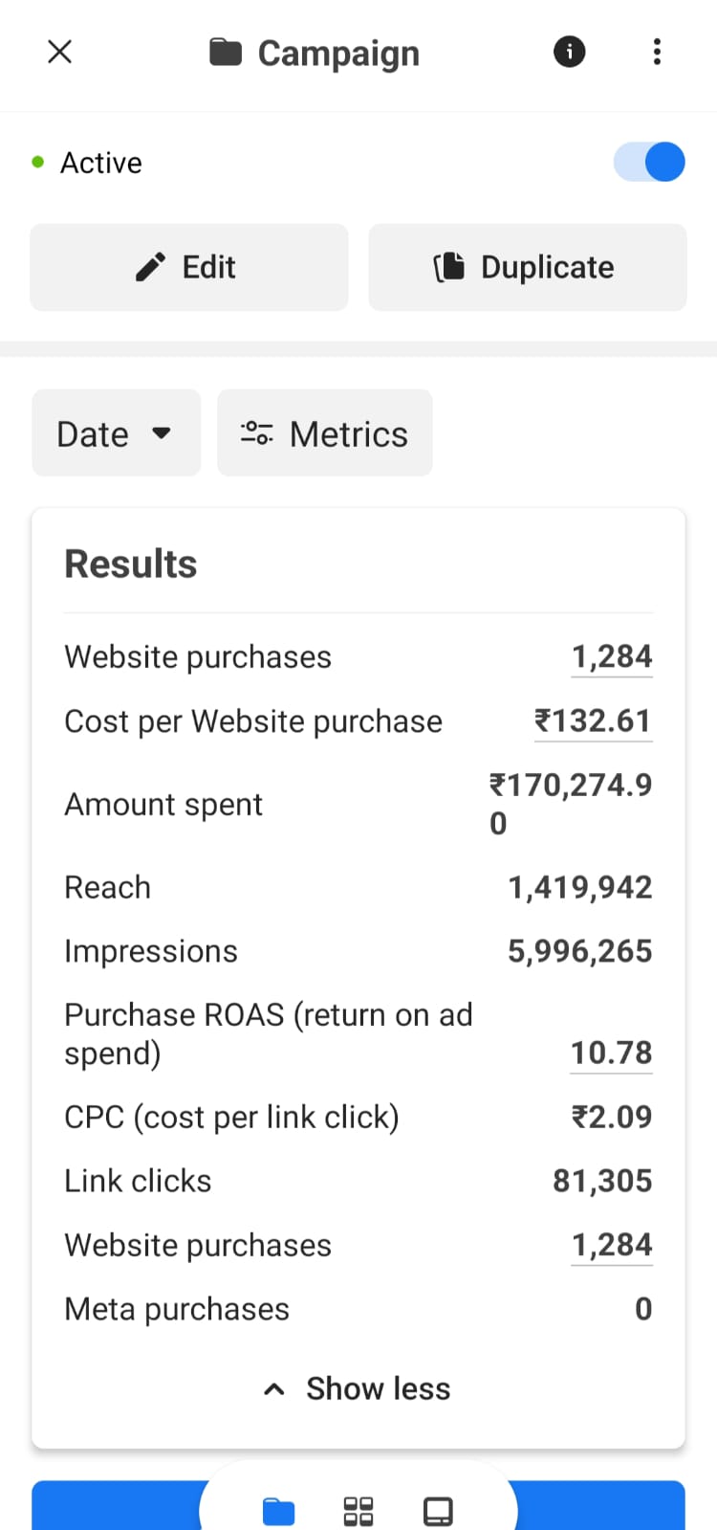Toggle the Active campaign switch off
This screenshot has width=717, height=1530.
[649, 162]
